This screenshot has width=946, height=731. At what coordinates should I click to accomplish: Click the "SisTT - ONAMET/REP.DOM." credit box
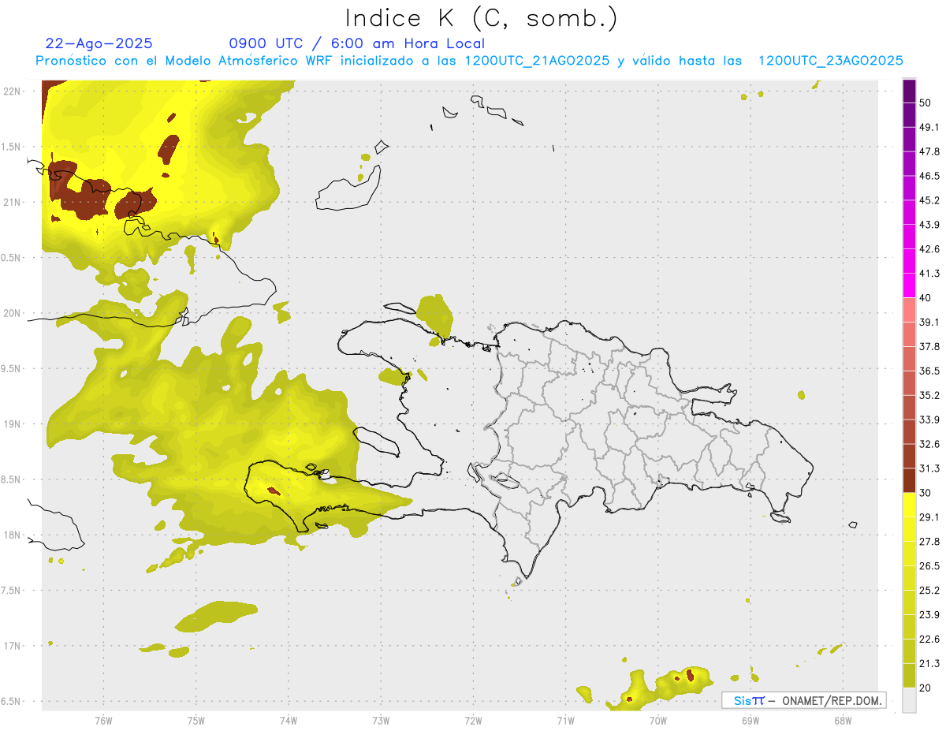[804, 700]
